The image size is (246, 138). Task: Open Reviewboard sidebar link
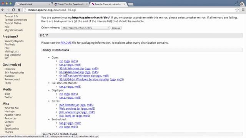12,79
